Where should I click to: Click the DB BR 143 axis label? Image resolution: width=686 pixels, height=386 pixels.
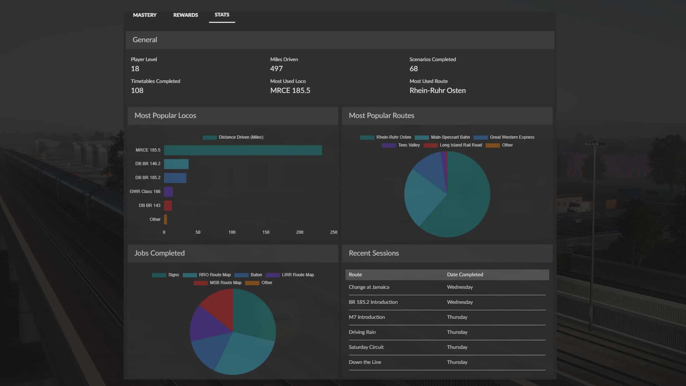pyautogui.click(x=150, y=206)
